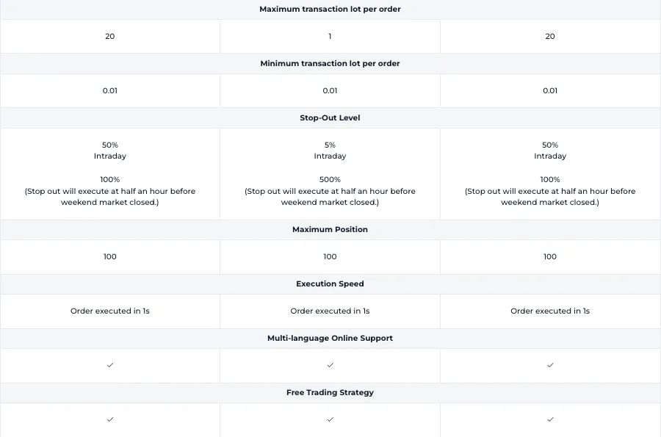Click the 'Multi-language Online Support' header

[330, 339]
